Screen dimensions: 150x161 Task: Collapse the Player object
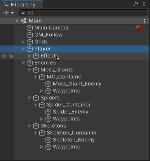(x=23, y=49)
